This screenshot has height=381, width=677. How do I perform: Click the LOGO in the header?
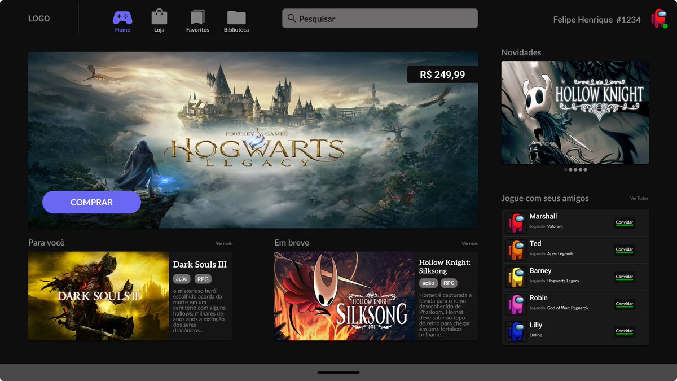tap(39, 19)
